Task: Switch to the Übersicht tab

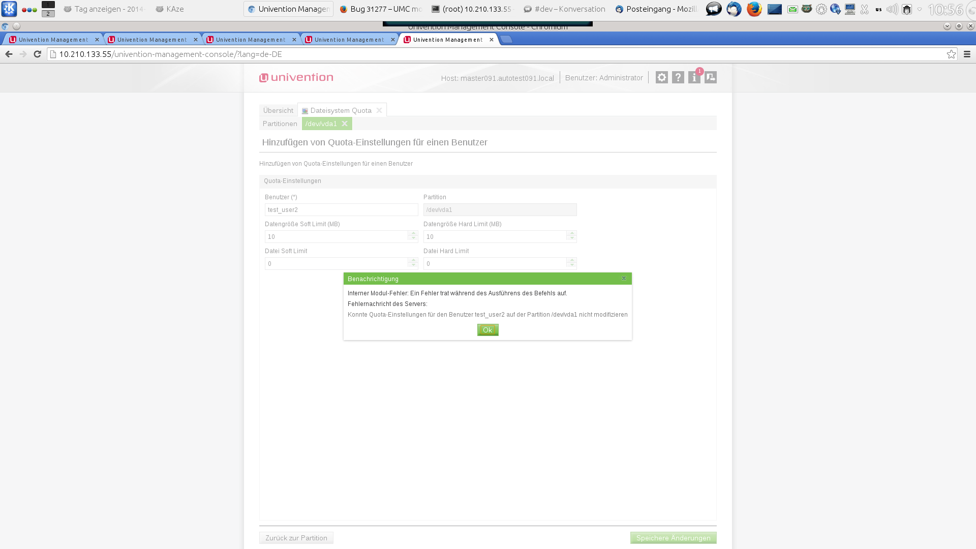Action: pos(278,110)
